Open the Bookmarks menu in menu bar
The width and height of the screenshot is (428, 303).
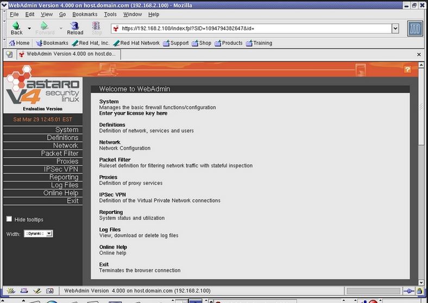[84, 14]
